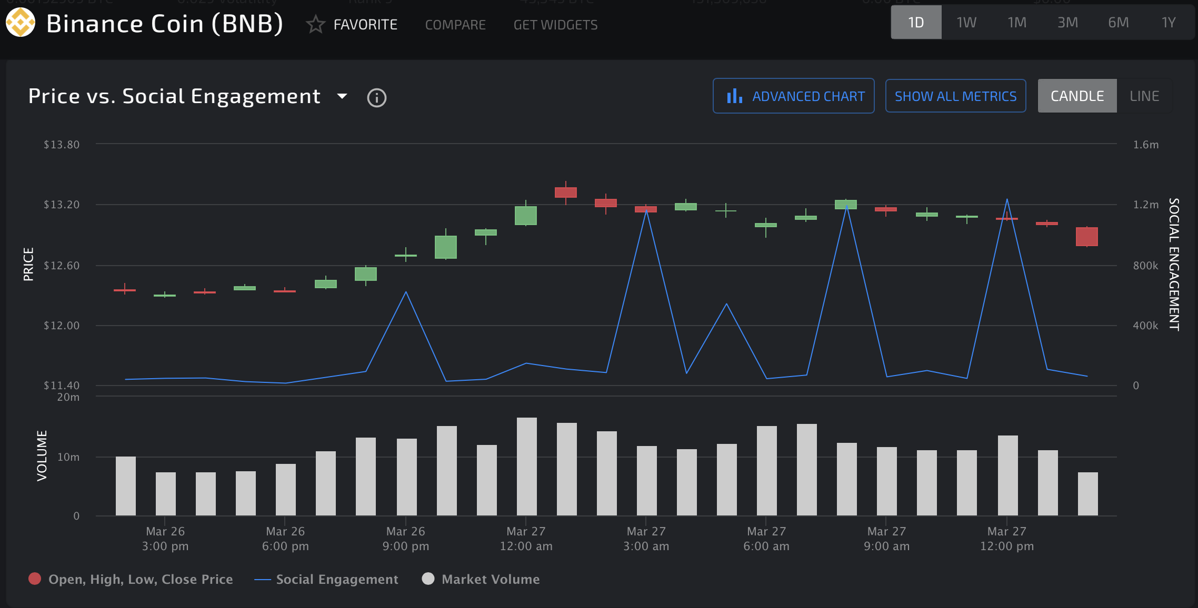Image resolution: width=1198 pixels, height=608 pixels.
Task: Click the tallest volume bar at Mar 27 12:00 am
Action: (527, 467)
